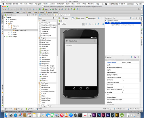The height and width of the screenshot is (118, 144).
Task: Switch to the Text editor tab
Action: pos(49,106)
